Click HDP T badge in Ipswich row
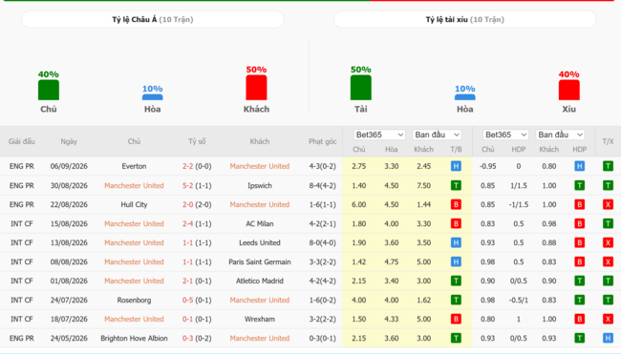This screenshot has height=354, width=621. click(x=579, y=185)
